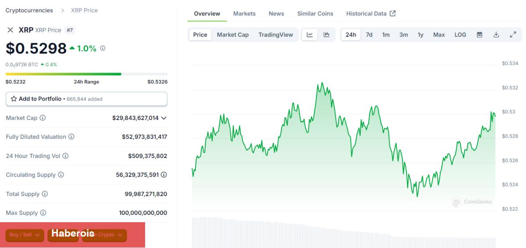Viewport: 526px width, 248px height.
Task: Open the Historical Data tab
Action: [x=371, y=14]
